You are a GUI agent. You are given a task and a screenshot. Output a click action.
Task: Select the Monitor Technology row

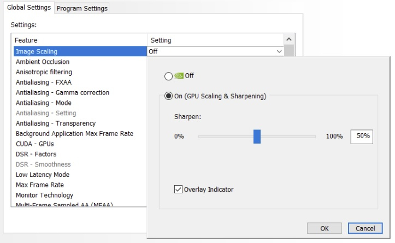click(x=44, y=195)
